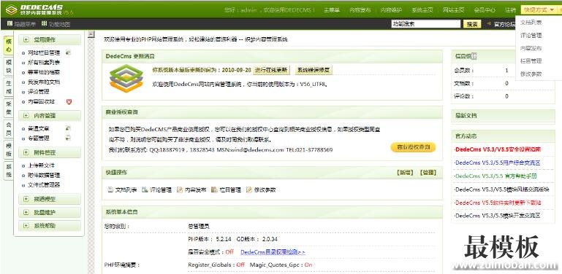Image resolution: width=562 pixels, height=274 pixels.
Task: Choose 修改参数 from the 快捷方式 dropdown
Action: 531,74
